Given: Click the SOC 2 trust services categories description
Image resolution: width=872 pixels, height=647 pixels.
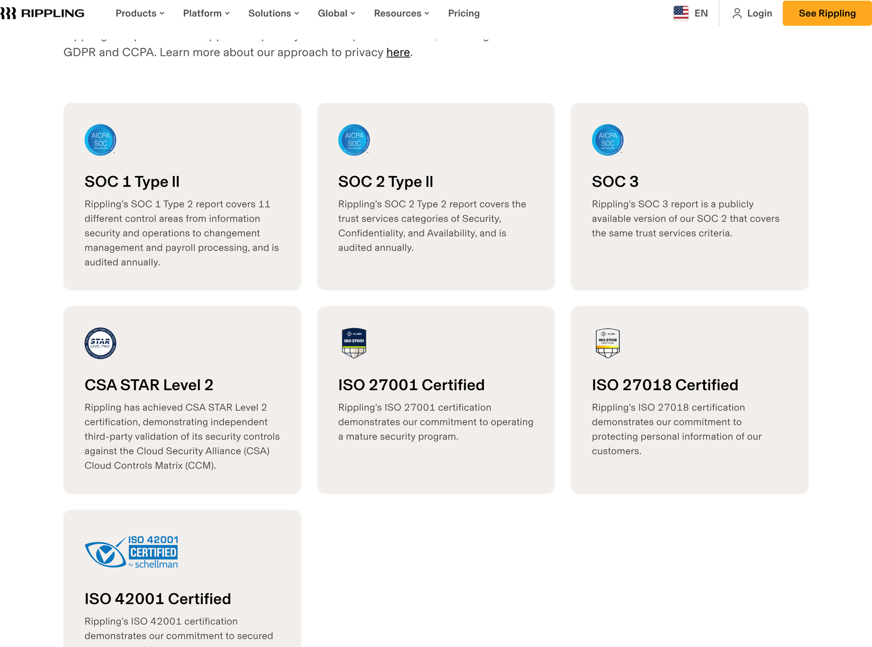Looking at the screenshot, I should click(x=432, y=226).
